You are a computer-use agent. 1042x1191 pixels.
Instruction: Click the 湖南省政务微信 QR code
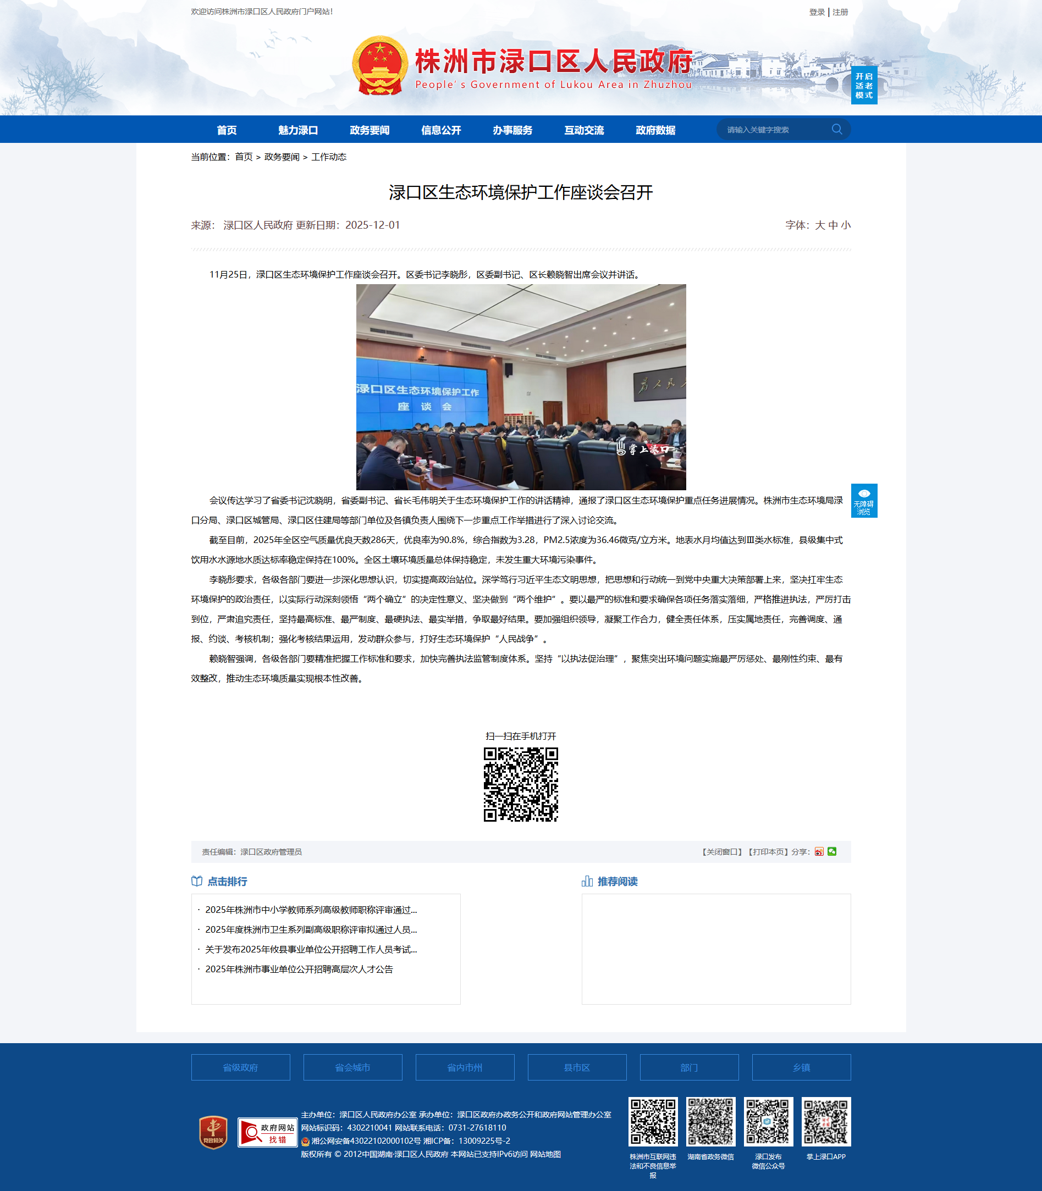point(710,1121)
